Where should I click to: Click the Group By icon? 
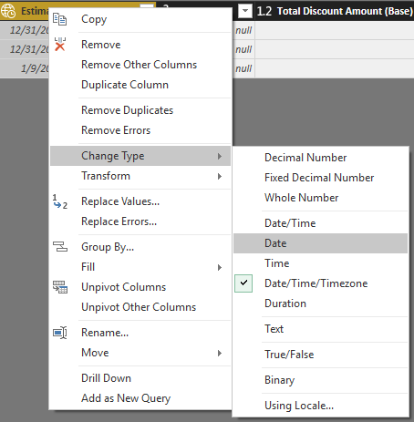(60, 247)
